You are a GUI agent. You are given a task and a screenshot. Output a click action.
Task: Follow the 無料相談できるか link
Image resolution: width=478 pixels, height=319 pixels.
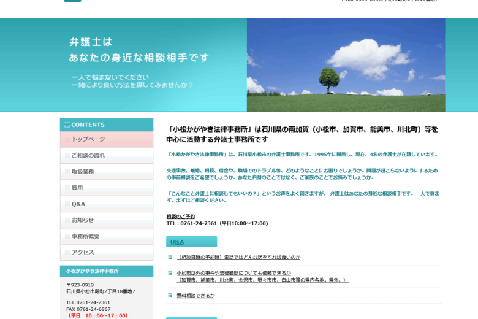(x=195, y=296)
